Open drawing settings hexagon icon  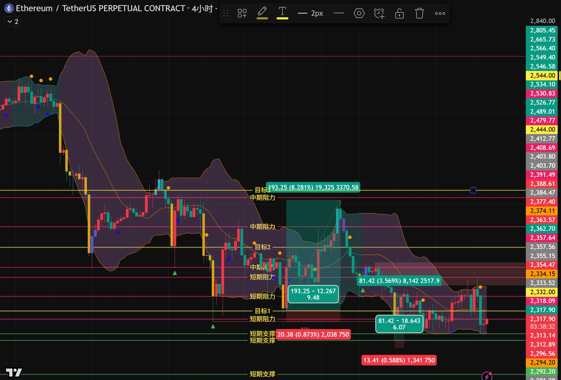[359, 13]
